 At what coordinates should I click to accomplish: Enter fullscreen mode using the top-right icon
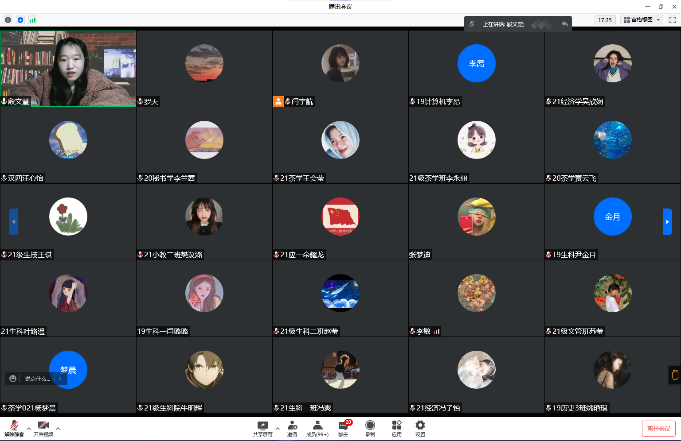[672, 20]
